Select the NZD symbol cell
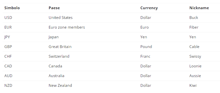Screen dimensions: 220x93 pos(8,86)
